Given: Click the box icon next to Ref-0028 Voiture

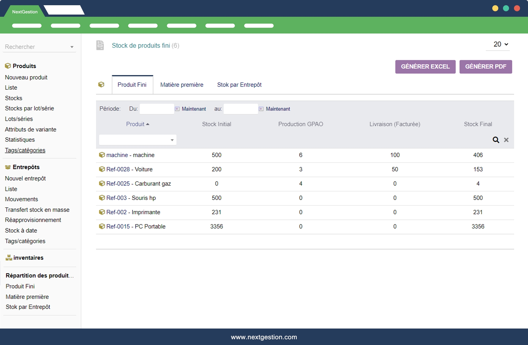Looking at the screenshot, I should click(102, 169).
